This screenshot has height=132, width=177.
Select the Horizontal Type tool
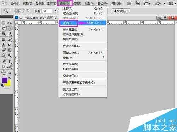point(10,61)
